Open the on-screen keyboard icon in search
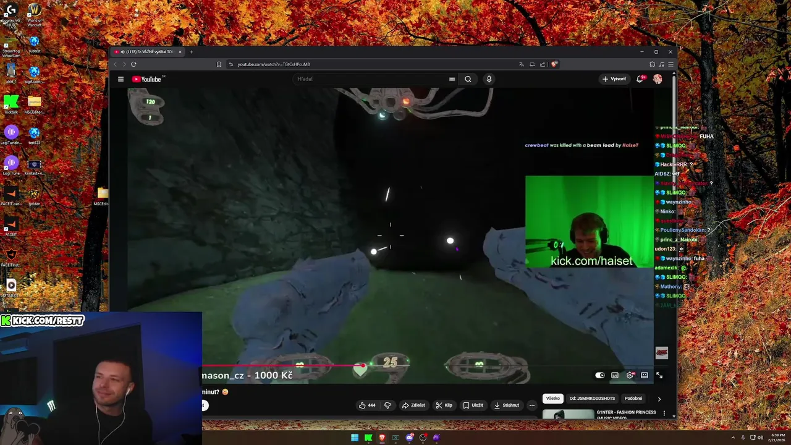The image size is (791, 445). (452, 79)
